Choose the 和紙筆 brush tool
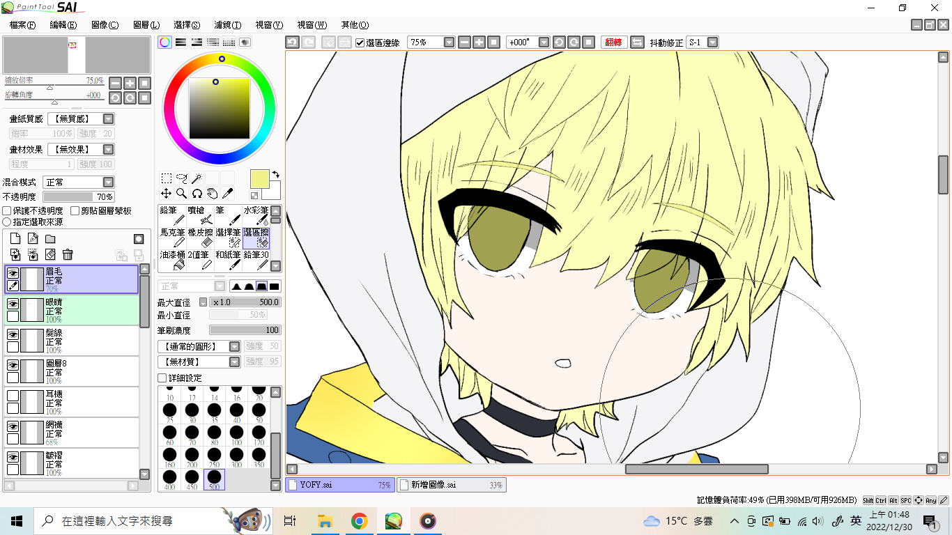 228,261
